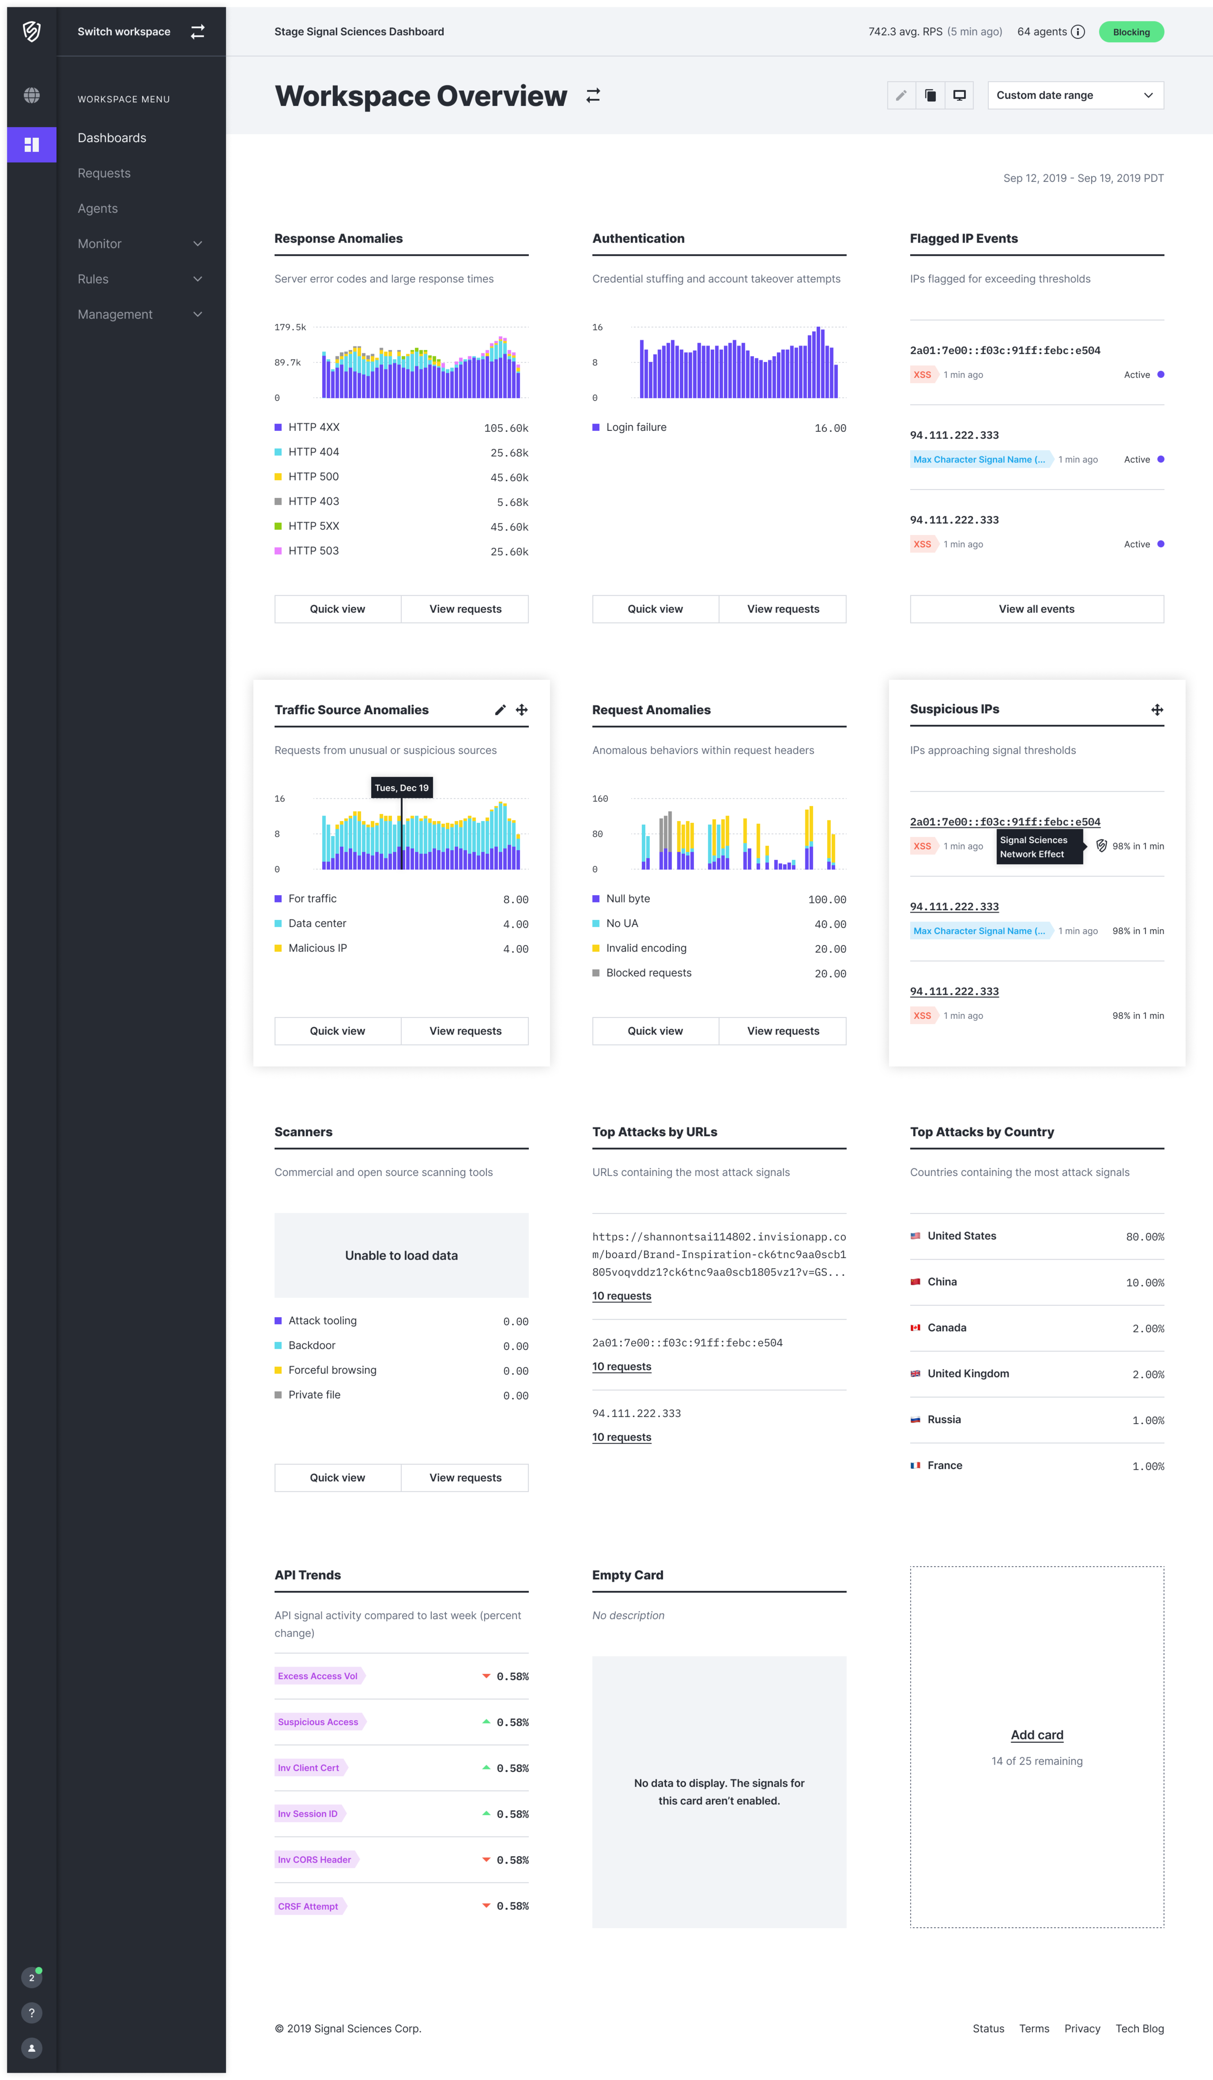Open the help question mark icon
Screen dimensions: 1213x2080
[x=32, y=2013]
